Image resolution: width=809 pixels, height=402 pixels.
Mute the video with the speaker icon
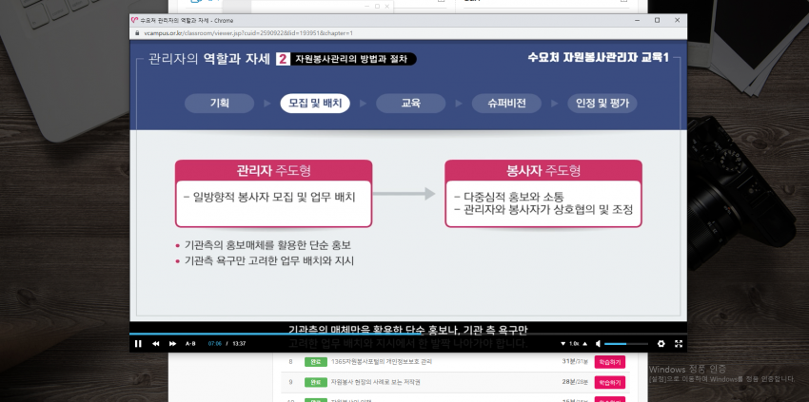coord(597,343)
